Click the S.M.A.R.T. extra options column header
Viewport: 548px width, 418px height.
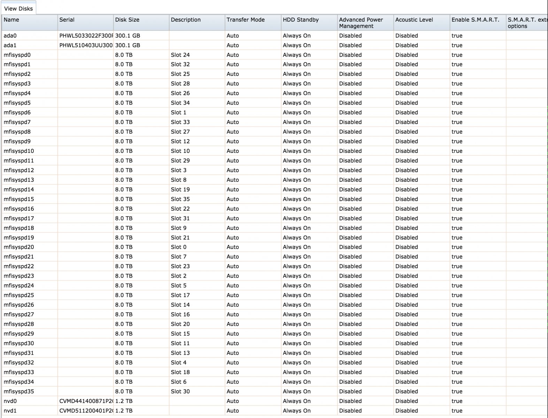click(x=527, y=23)
